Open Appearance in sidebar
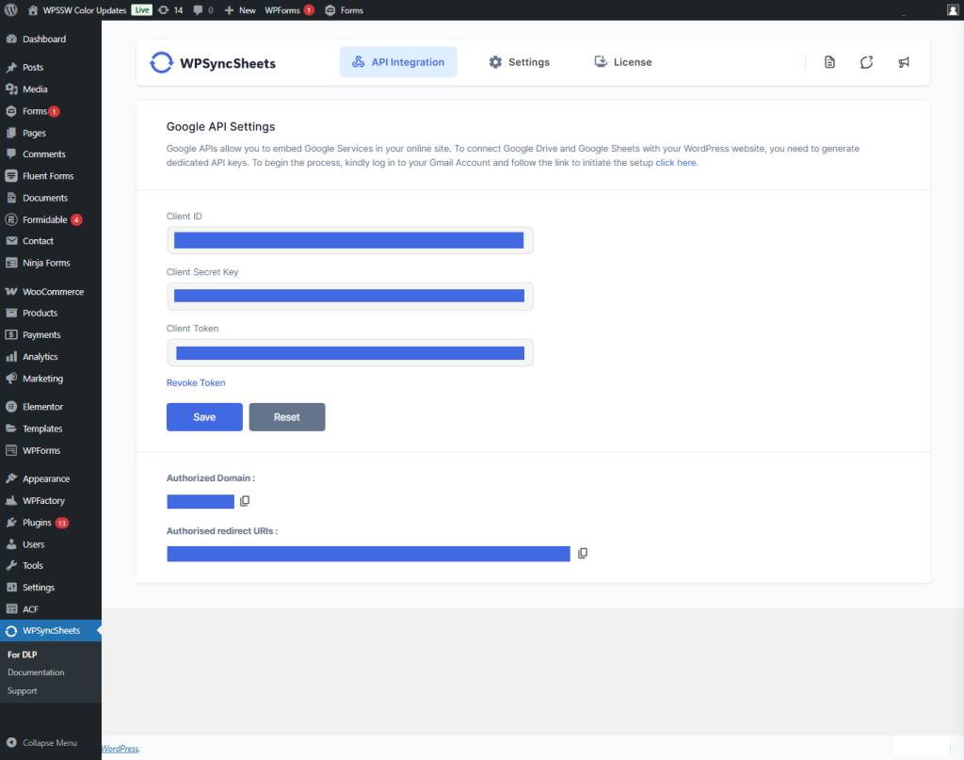The height and width of the screenshot is (760, 964). click(x=51, y=479)
